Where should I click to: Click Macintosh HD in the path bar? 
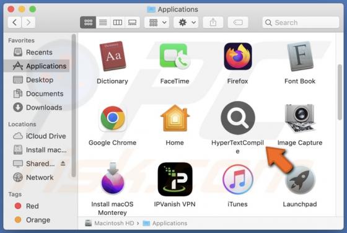coord(110,223)
